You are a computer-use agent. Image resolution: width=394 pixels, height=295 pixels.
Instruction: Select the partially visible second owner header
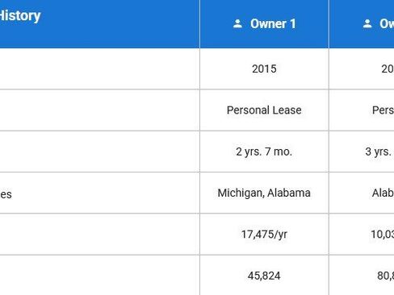point(362,24)
